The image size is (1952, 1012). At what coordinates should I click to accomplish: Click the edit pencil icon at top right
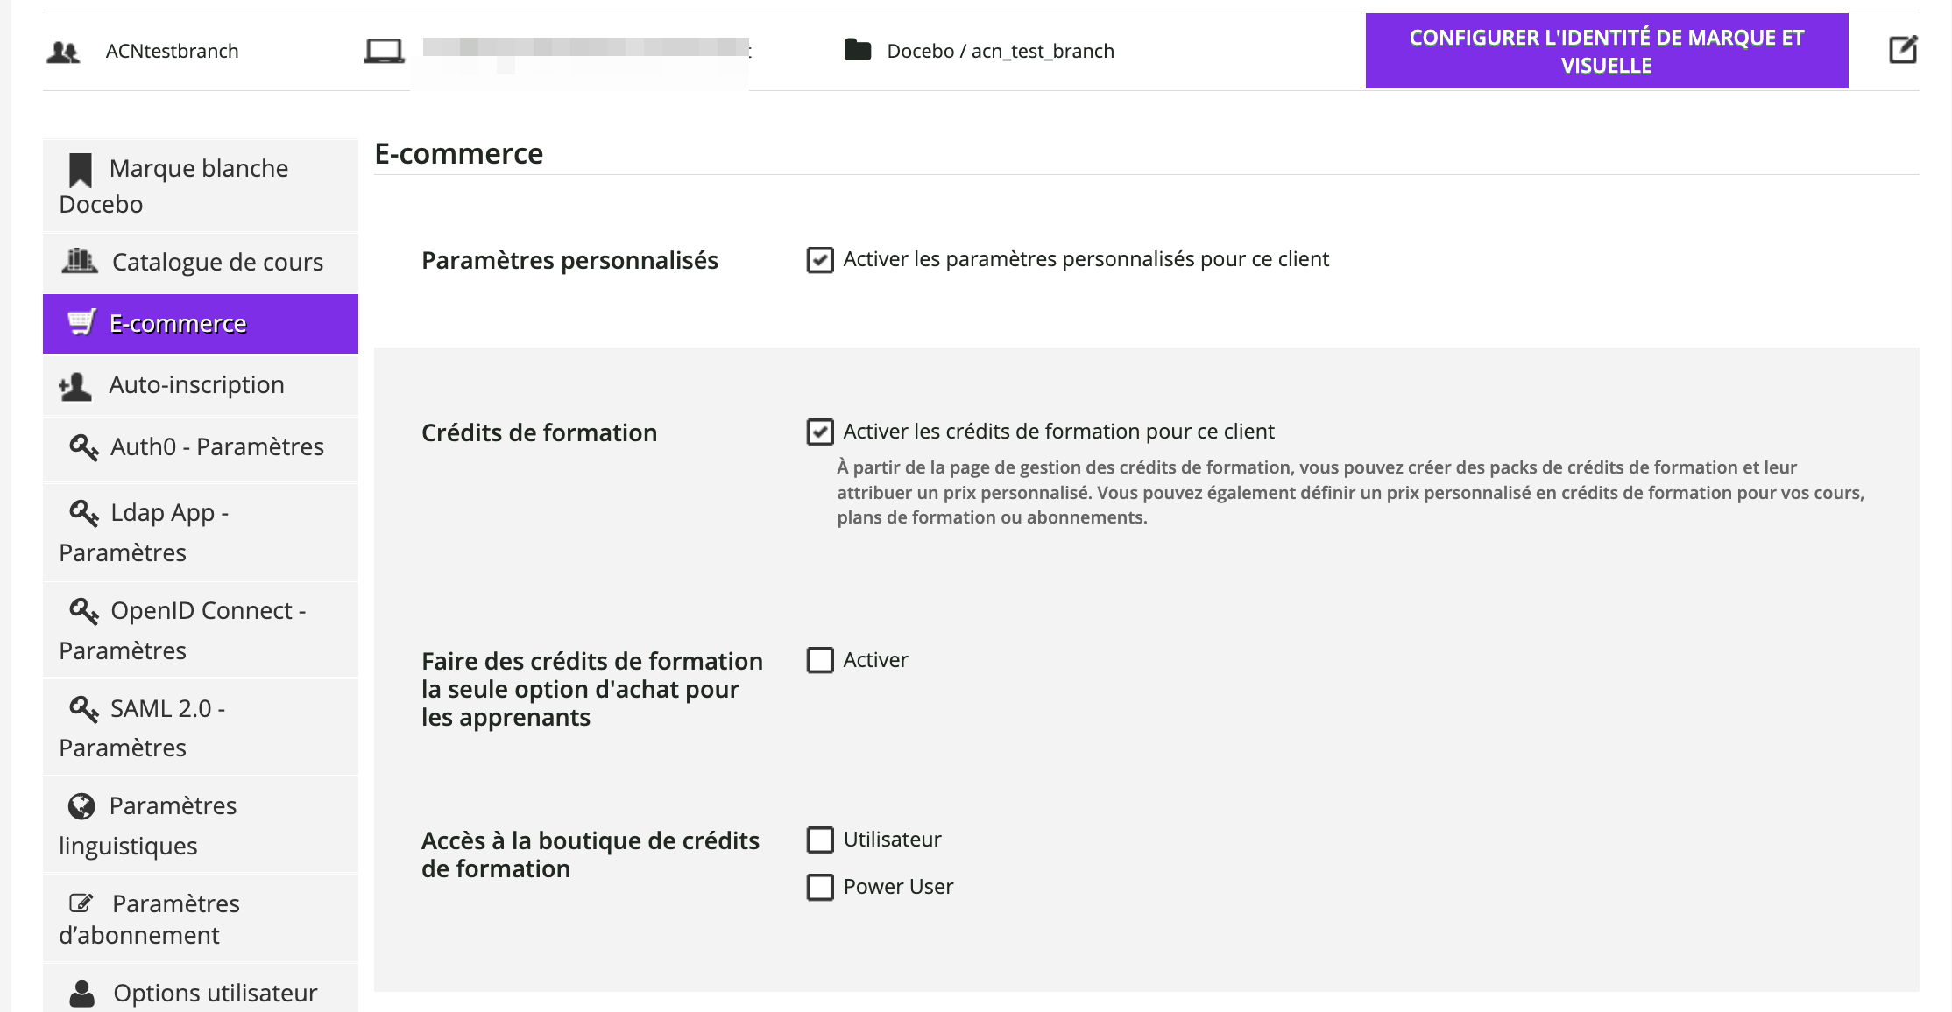point(1902,50)
